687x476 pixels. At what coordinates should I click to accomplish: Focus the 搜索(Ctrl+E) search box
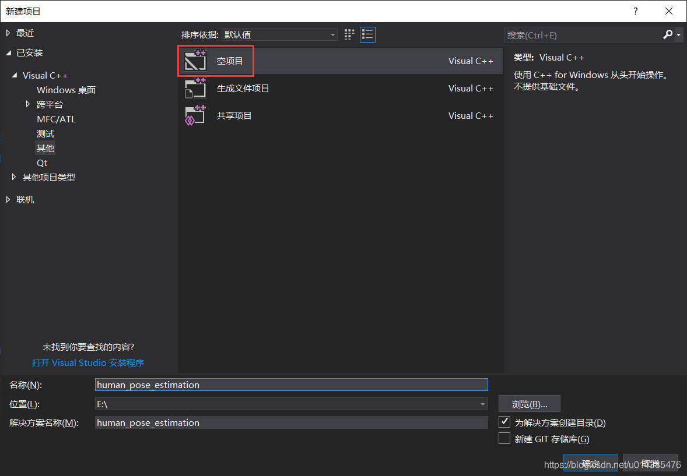click(584, 35)
